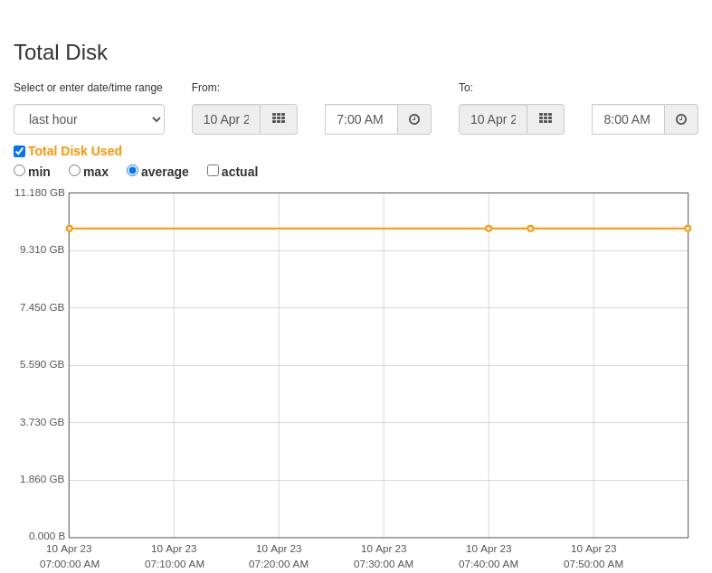The height and width of the screenshot is (573, 712).
Task: Select the max radio option
Action: [x=75, y=171]
